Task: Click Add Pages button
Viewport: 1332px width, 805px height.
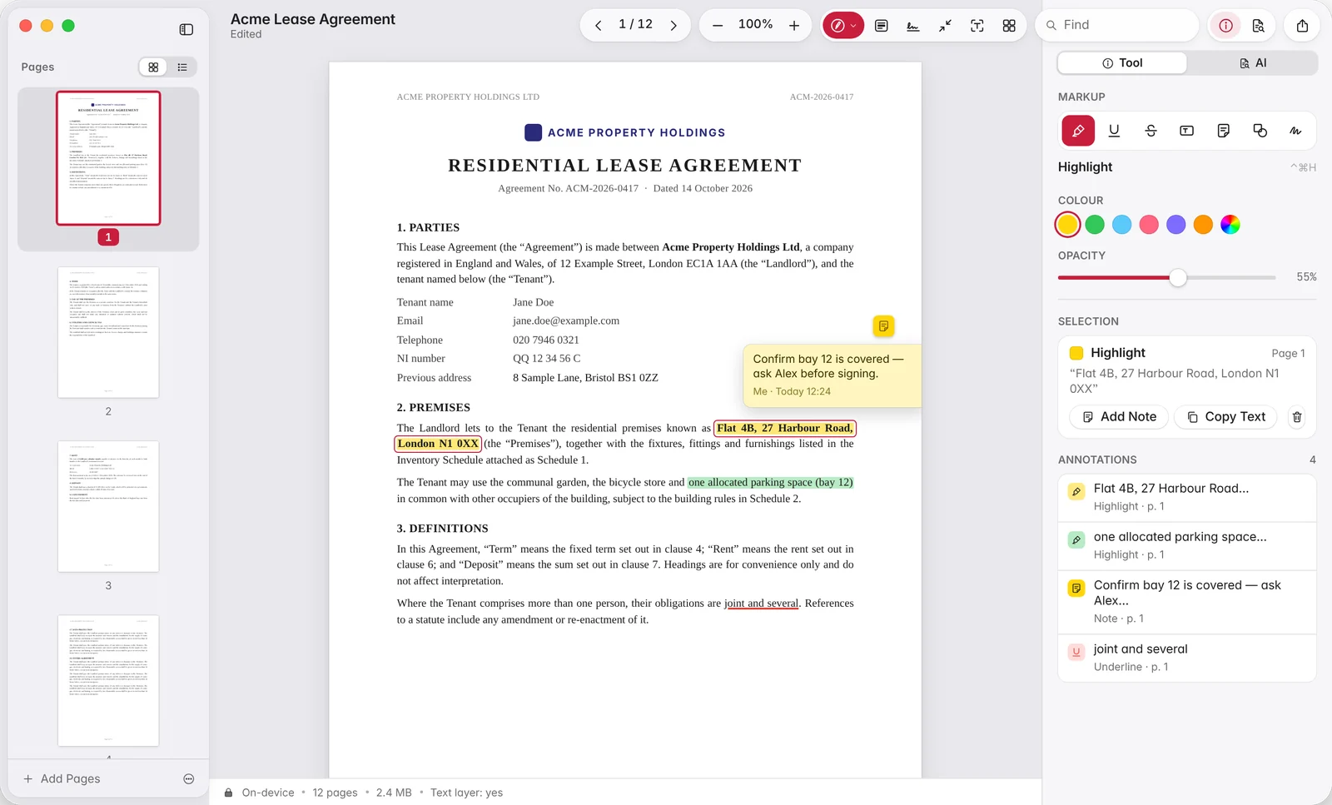Action: point(62,779)
